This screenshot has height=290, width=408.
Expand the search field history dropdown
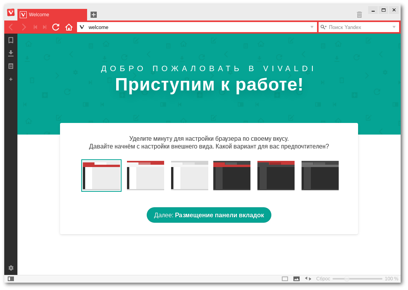394,27
